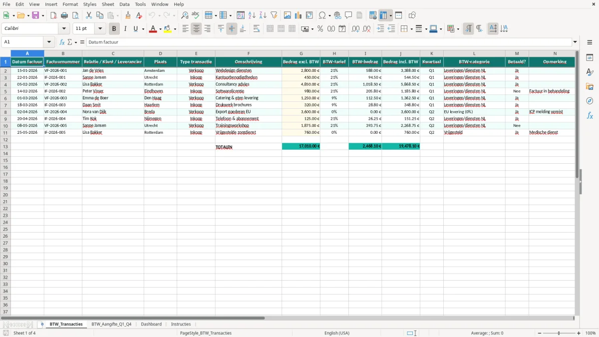This screenshot has width=599, height=337.
Task: Select column header G
Action: coord(301,53)
